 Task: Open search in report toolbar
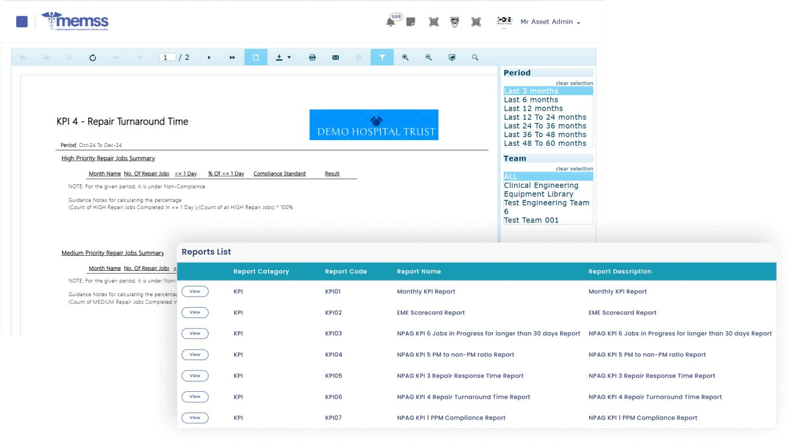pos(475,58)
